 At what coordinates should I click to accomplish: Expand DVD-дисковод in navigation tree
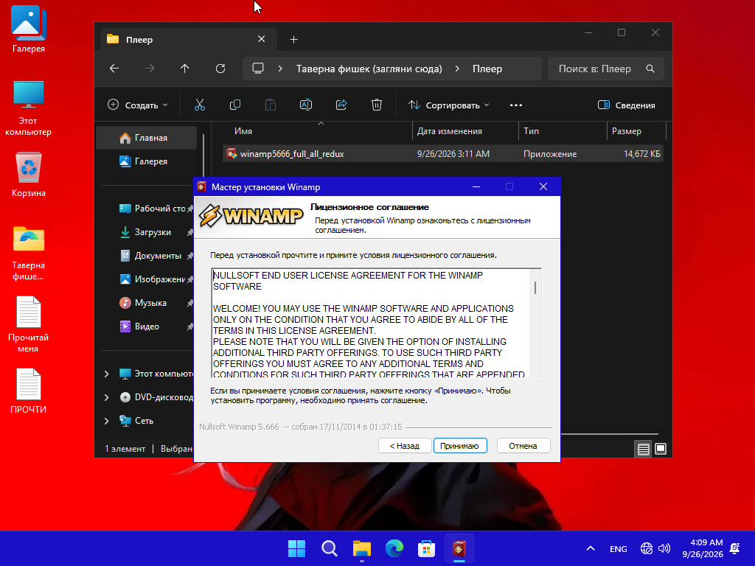point(106,397)
